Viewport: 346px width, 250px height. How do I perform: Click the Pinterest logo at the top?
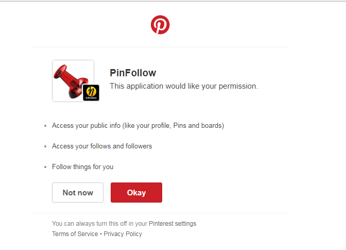160,25
